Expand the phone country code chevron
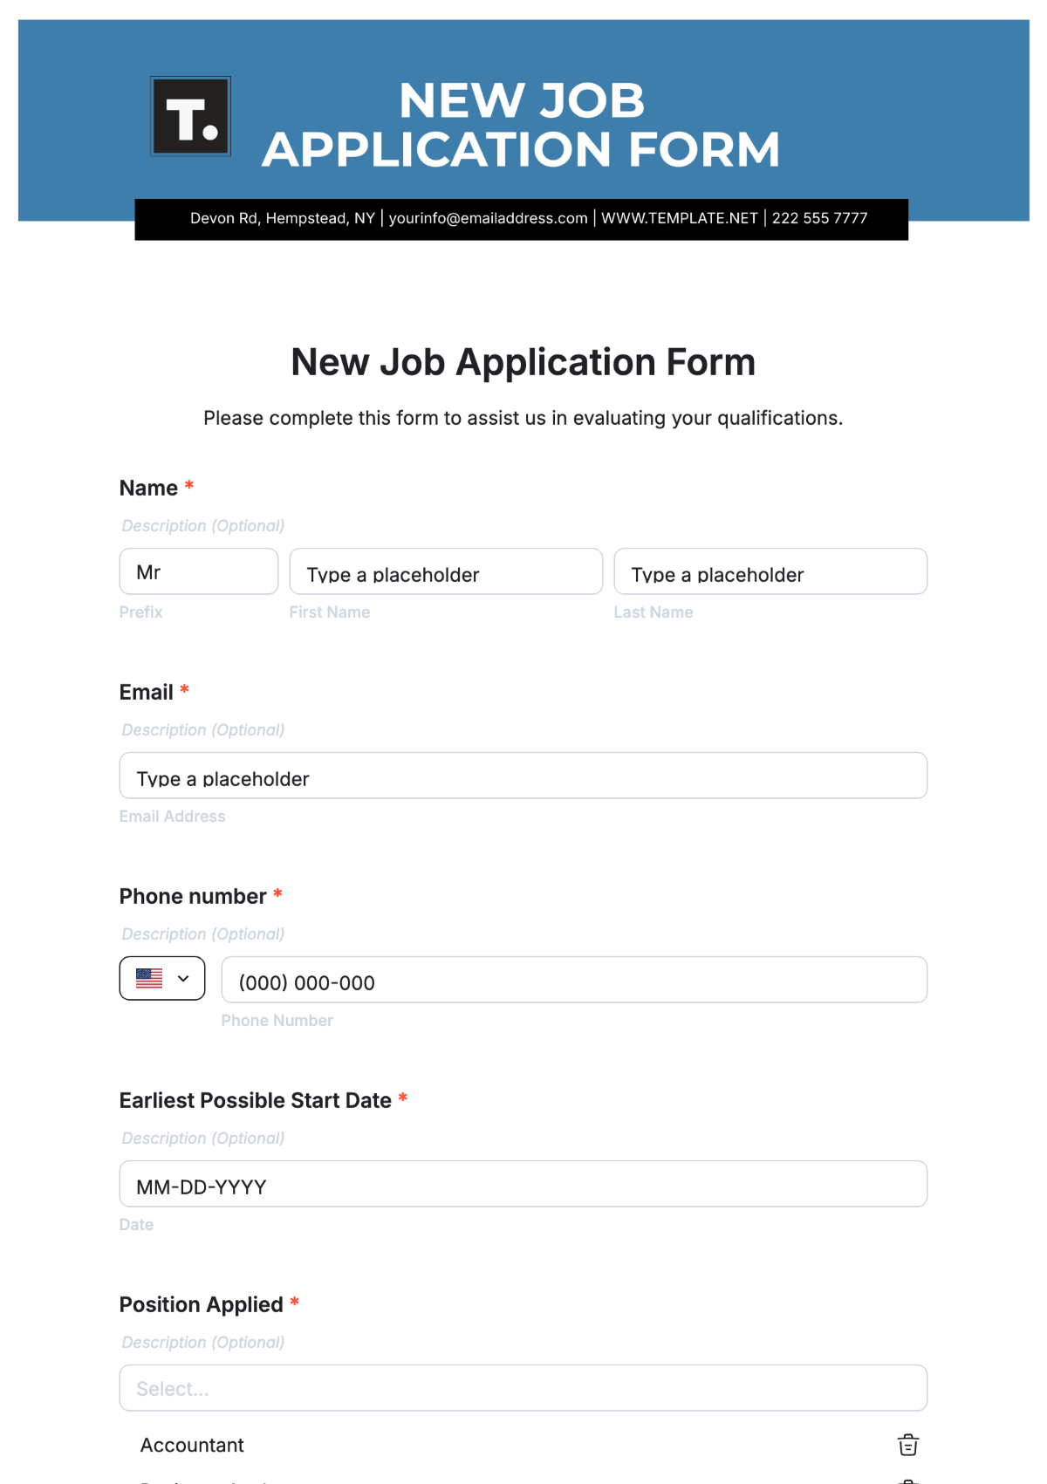The width and height of the screenshot is (1047, 1484). (183, 979)
